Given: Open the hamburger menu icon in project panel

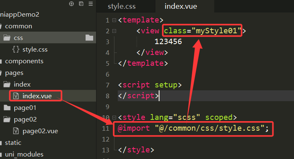Looking at the screenshot, I should (x=91, y=4).
